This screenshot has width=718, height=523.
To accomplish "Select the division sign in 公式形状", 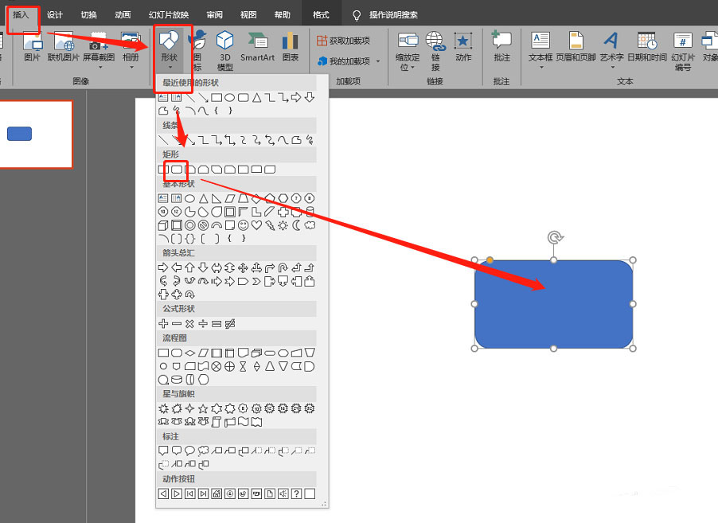I will coord(203,324).
